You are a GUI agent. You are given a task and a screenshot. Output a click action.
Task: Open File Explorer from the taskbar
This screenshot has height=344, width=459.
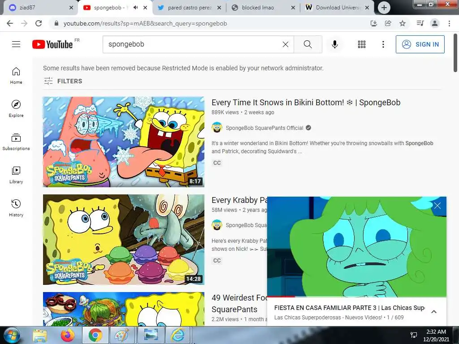tap(40, 335)
